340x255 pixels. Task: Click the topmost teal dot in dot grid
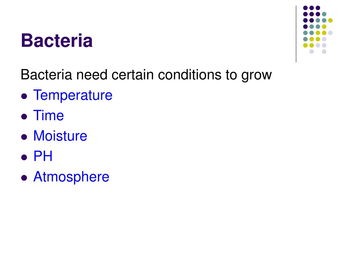[324, 14]
